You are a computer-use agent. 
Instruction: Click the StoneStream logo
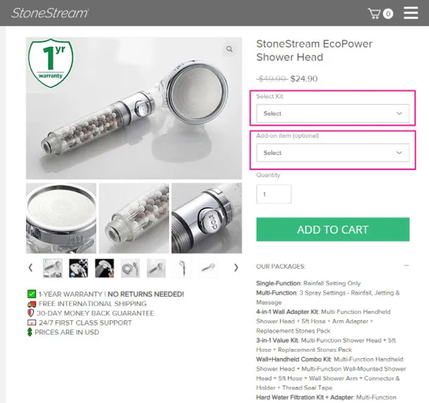[x=50, y=13]
